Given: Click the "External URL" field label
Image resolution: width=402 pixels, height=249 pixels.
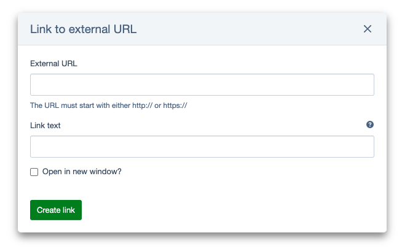Looking at the screenshot, I should 53,63.
